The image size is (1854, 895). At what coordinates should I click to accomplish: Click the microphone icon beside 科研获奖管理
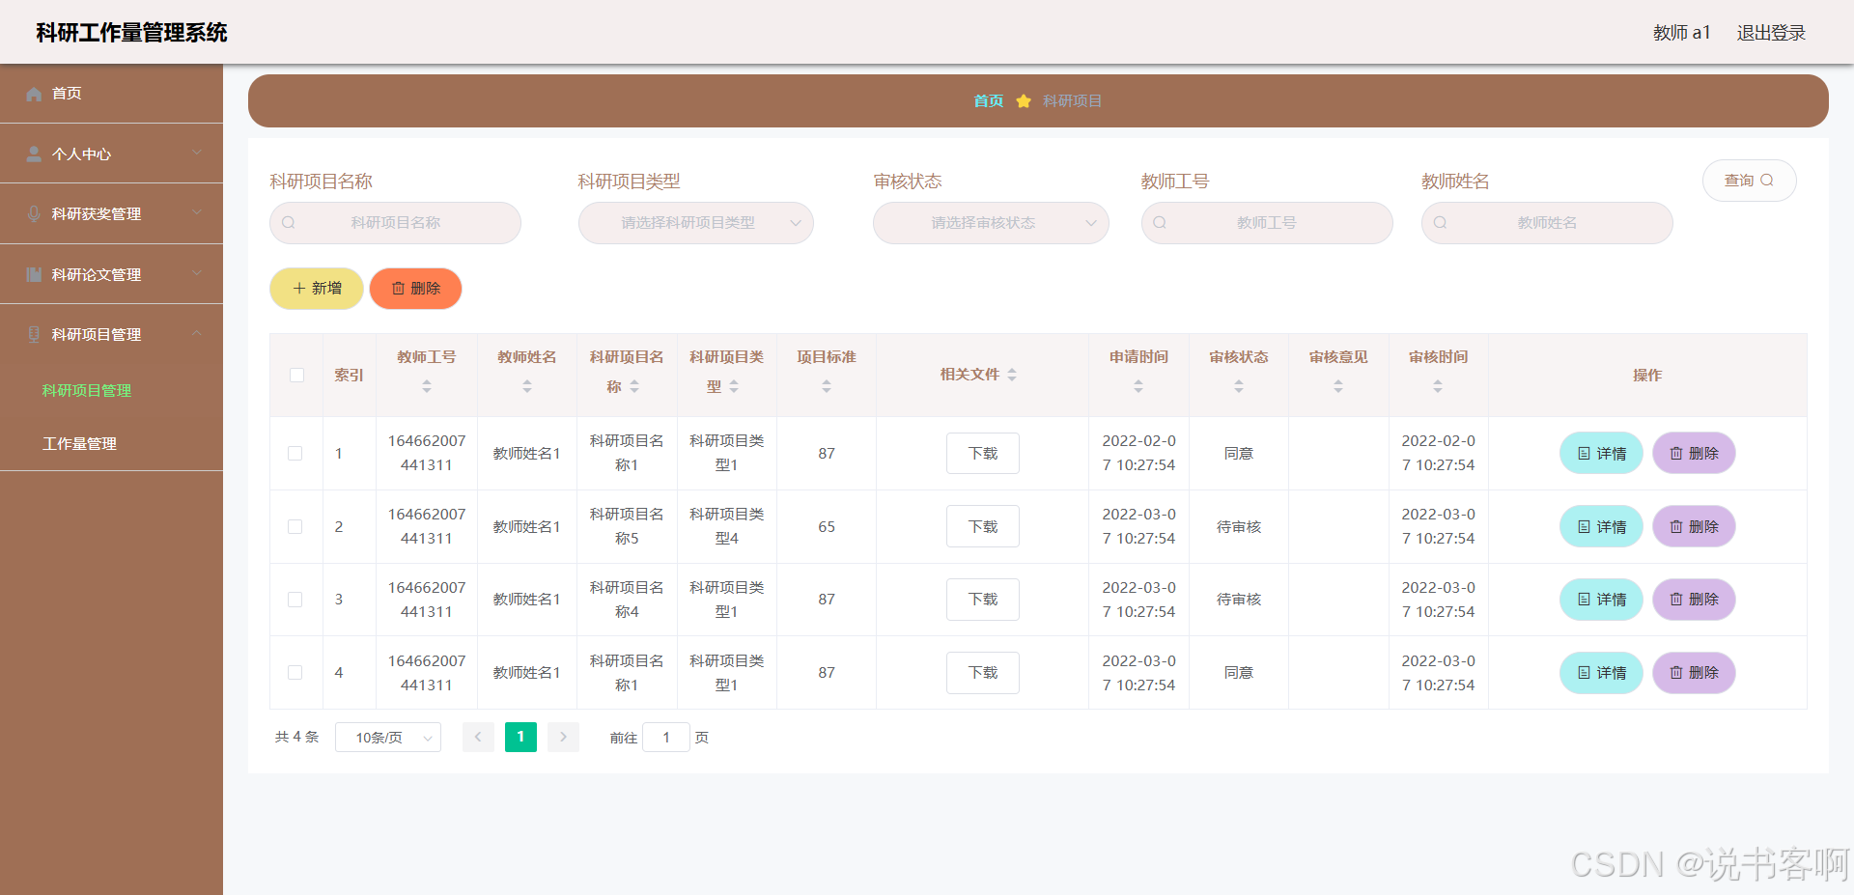(x=34, y=214)
